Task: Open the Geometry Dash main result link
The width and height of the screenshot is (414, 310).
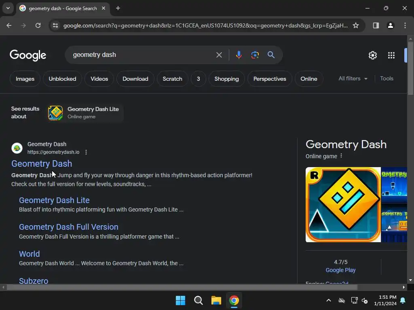Action: click(42, 164)
